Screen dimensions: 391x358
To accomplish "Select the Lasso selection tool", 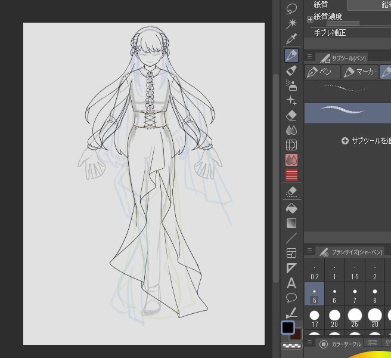I will (x=291, y=9).
